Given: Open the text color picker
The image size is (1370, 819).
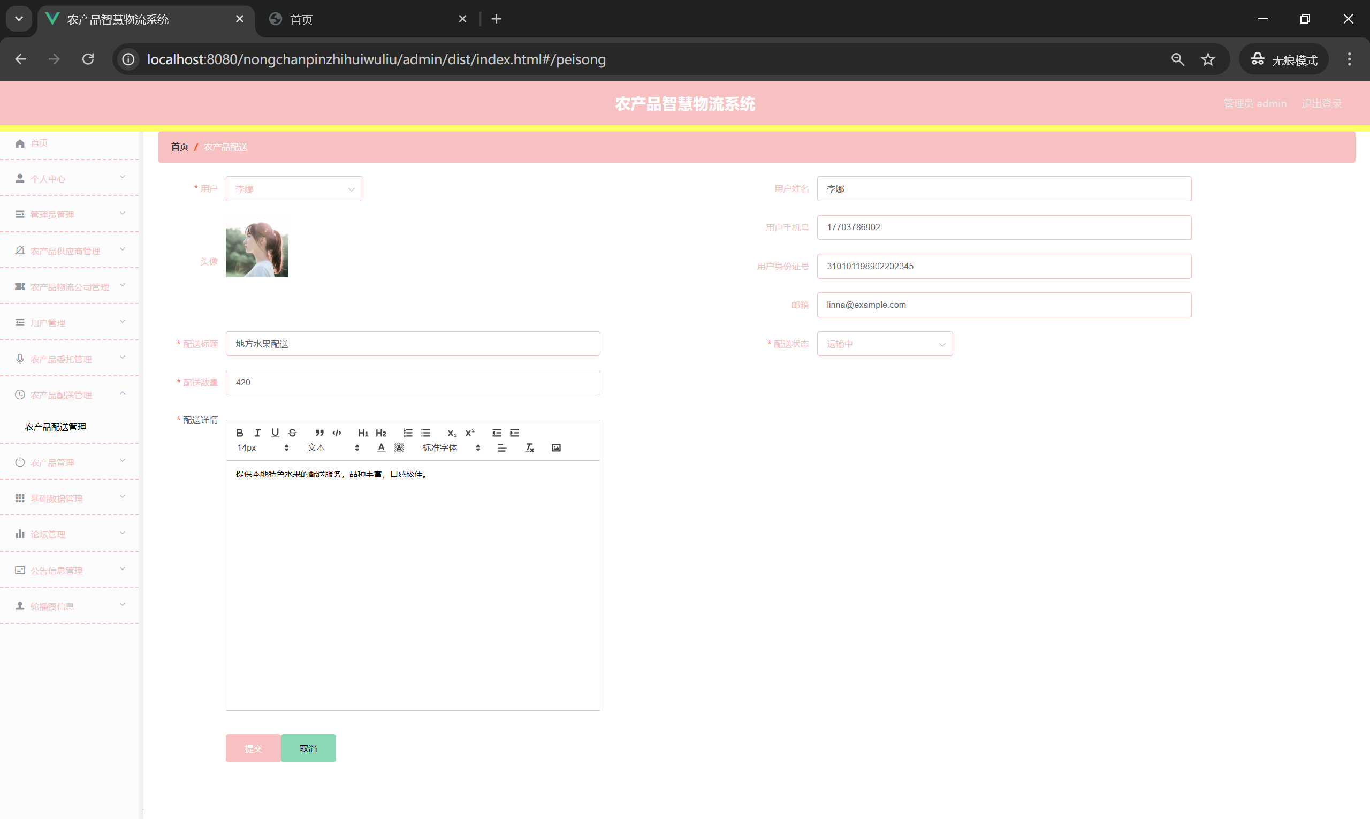Looking at the screenshot, I should (381, 448).
